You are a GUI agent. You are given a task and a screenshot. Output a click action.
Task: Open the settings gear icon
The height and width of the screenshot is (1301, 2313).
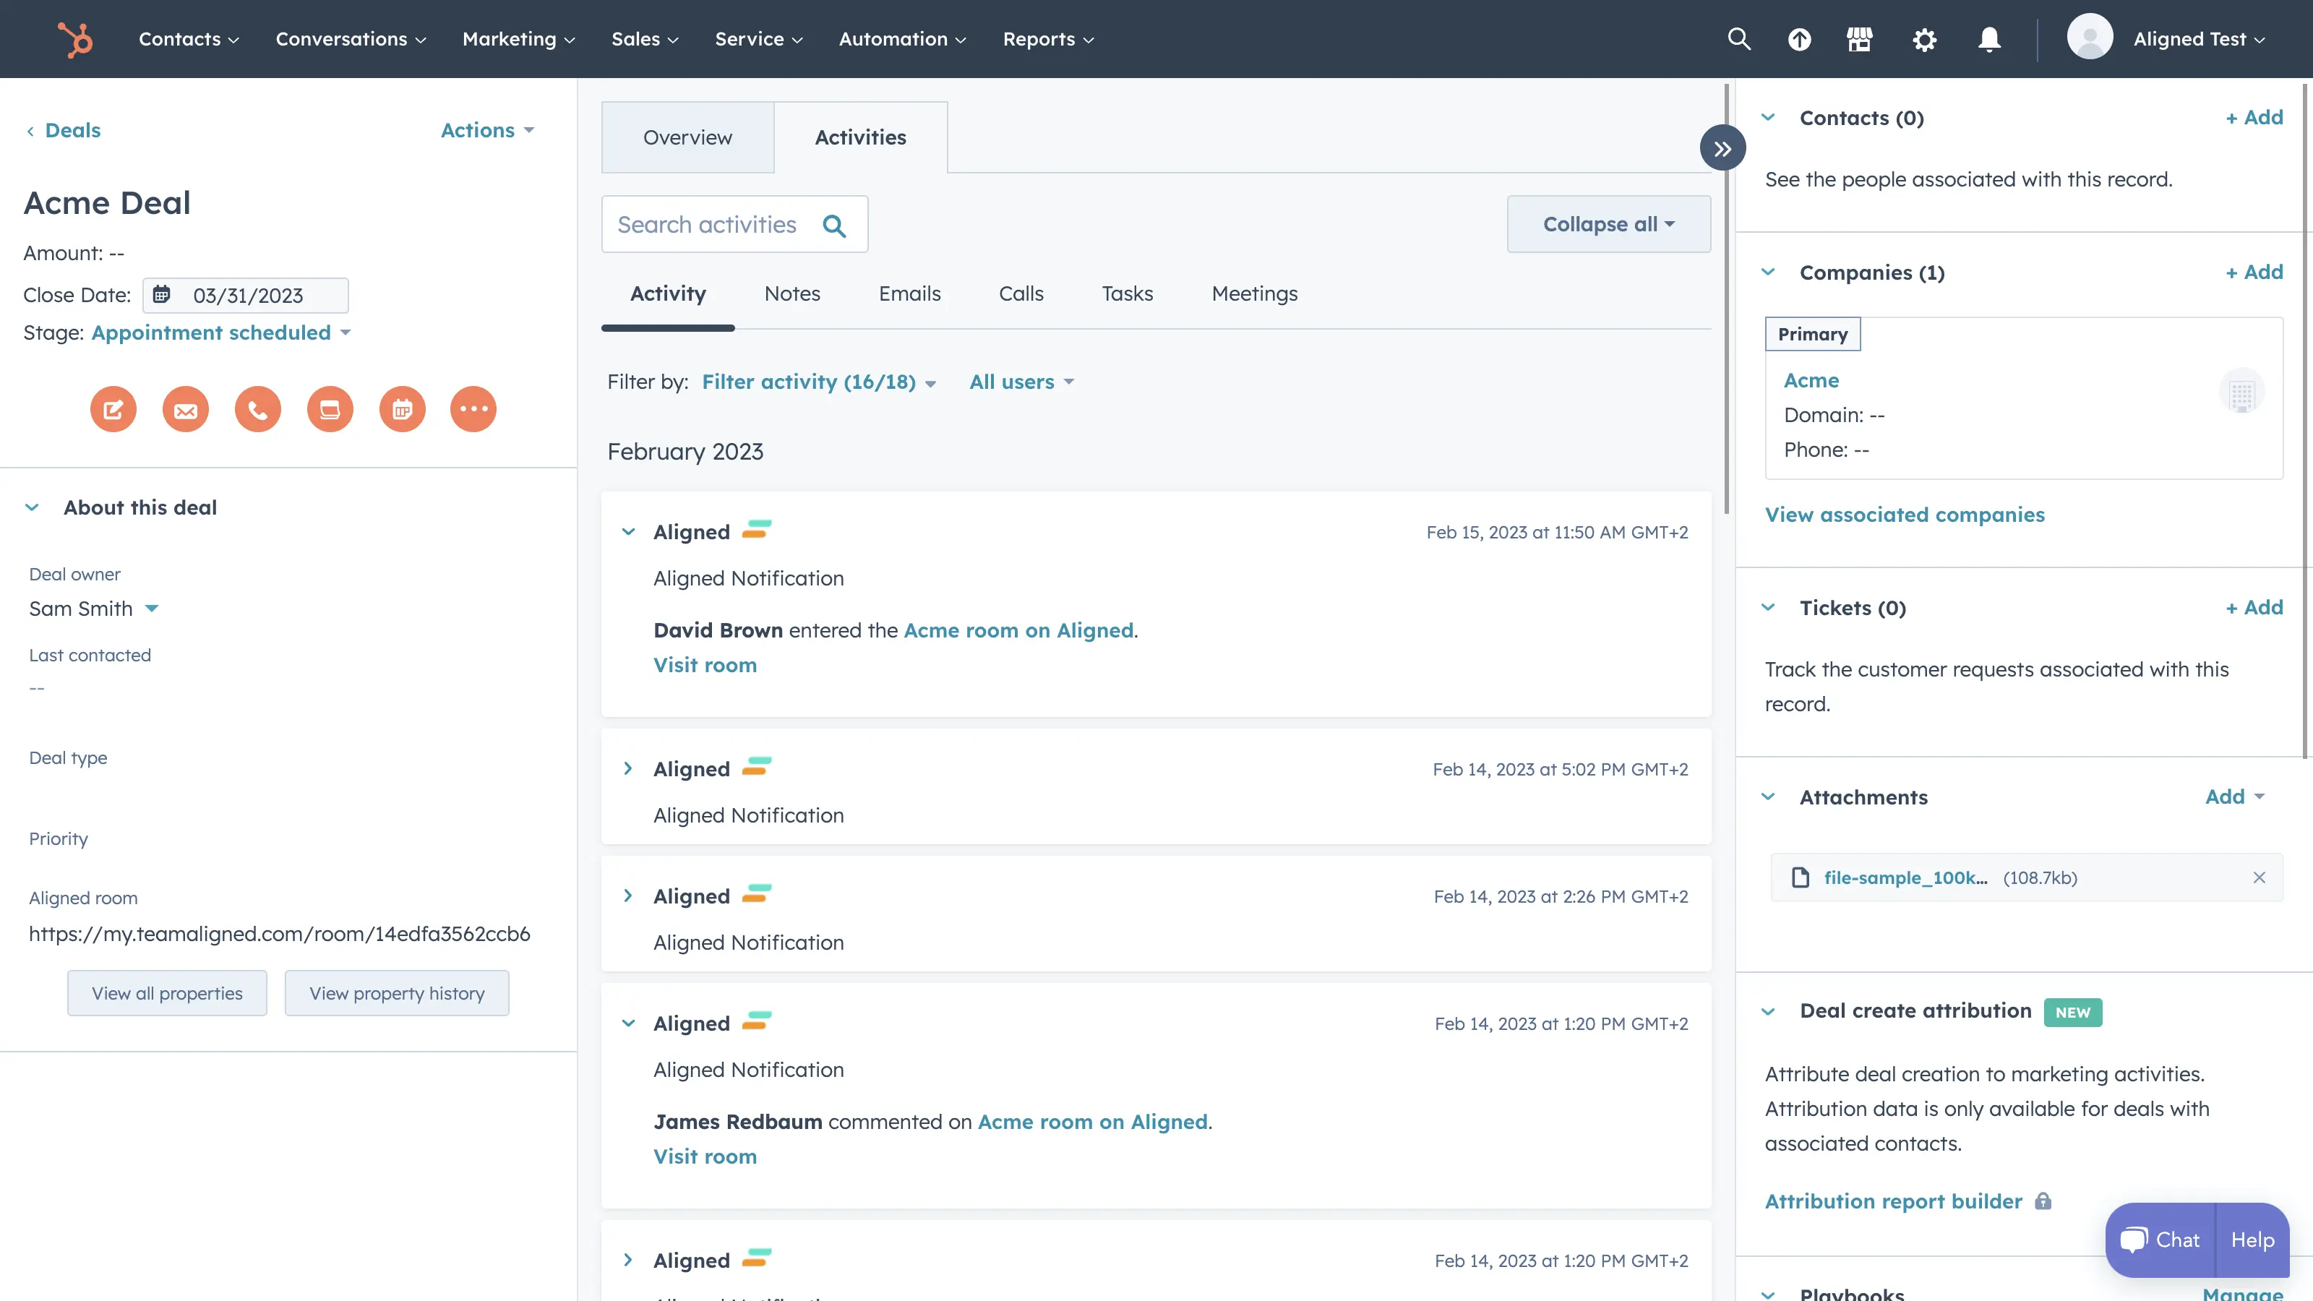[x=1924, y=40]
